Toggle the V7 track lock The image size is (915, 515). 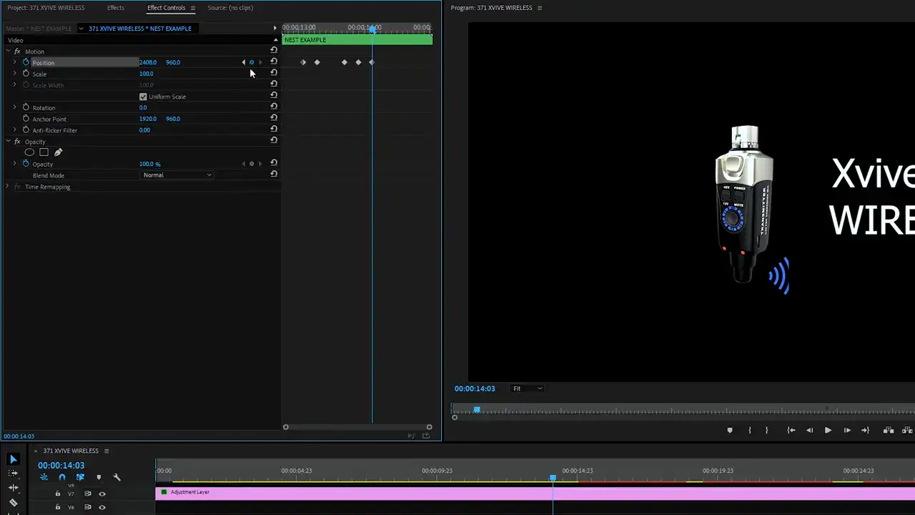[58, 494]
